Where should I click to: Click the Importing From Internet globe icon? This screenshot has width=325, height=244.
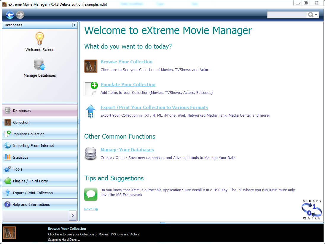(8, 145)
